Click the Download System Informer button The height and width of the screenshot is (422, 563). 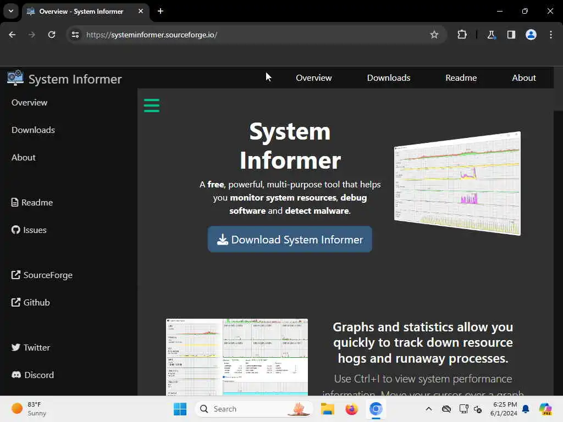pos(290,240)
